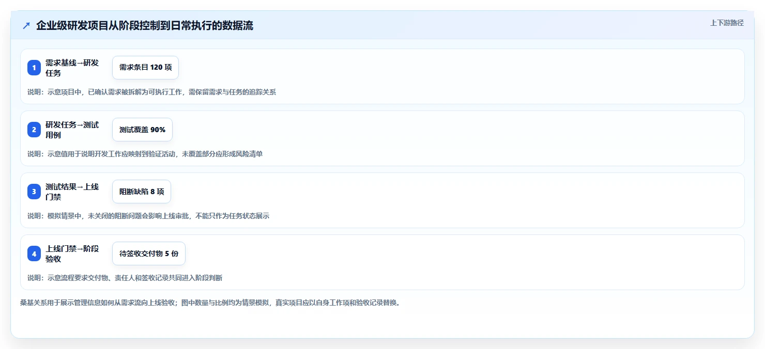Image resolution: width=765 pixels, height=349 pixels.
Task: Click the 待签收交付物 5 份 chip
Action: tap(149, 253)
